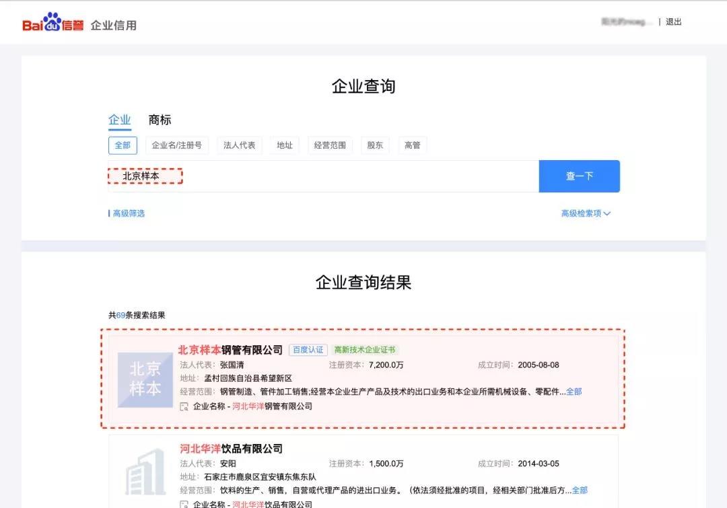Click the 北京样本 company logo thumbnail
The image size is (727, 508).
(x=145, y=379)
